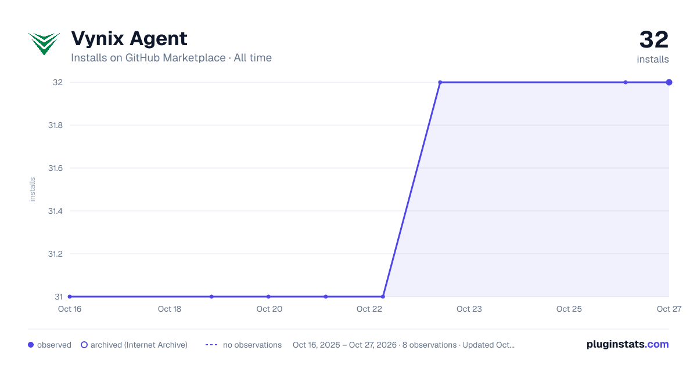Select the small data point before Oct 27
697x365 pixels.
[626, 82]
